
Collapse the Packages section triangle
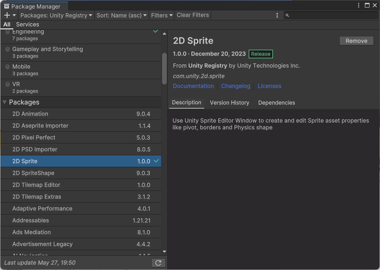4,102
